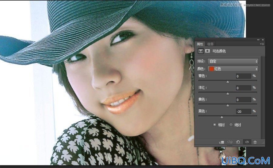Select the 绝对 radio button
Viewport: 273px width, 168px height.
point(231,125)
